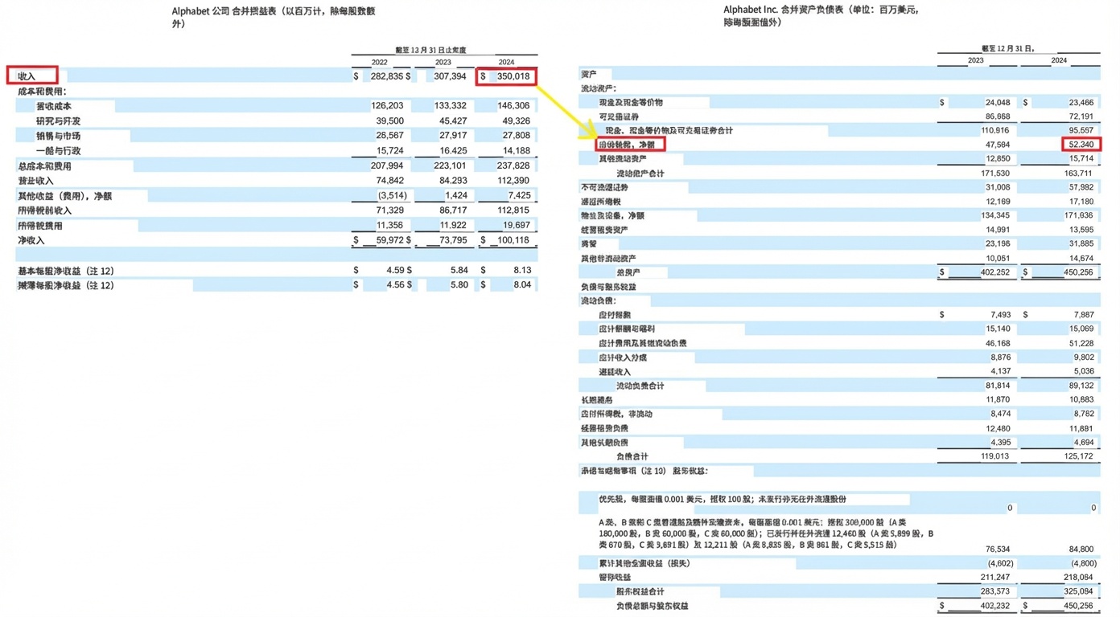
Task: Click the 2024 operating income value 112,390
Action: pos(513,181)
